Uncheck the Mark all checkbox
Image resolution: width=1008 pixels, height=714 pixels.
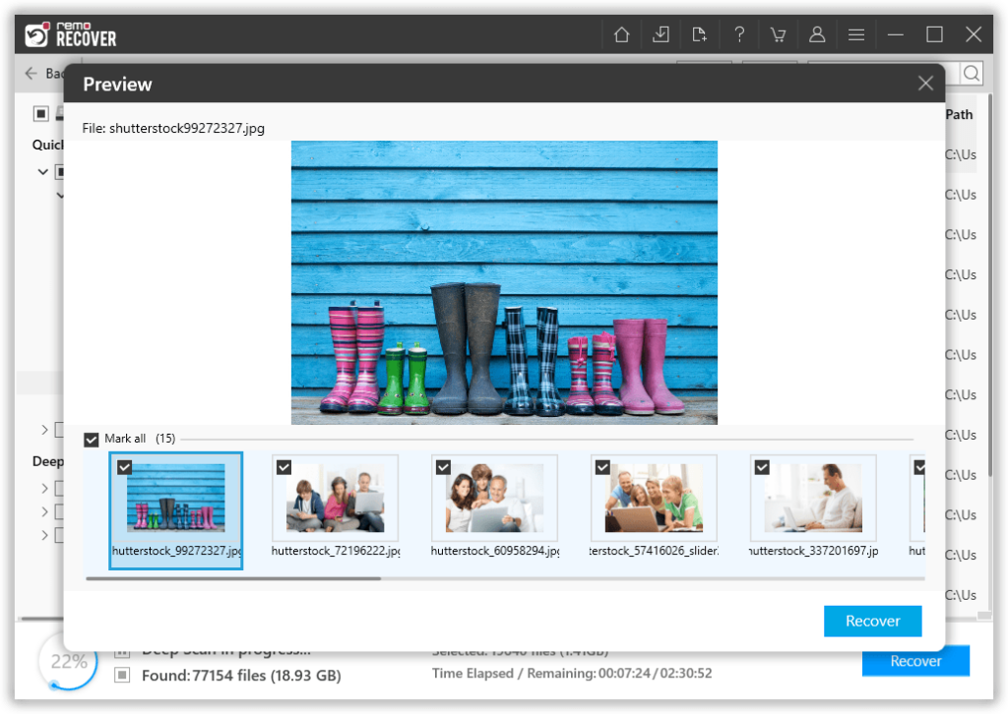[92, 440]
